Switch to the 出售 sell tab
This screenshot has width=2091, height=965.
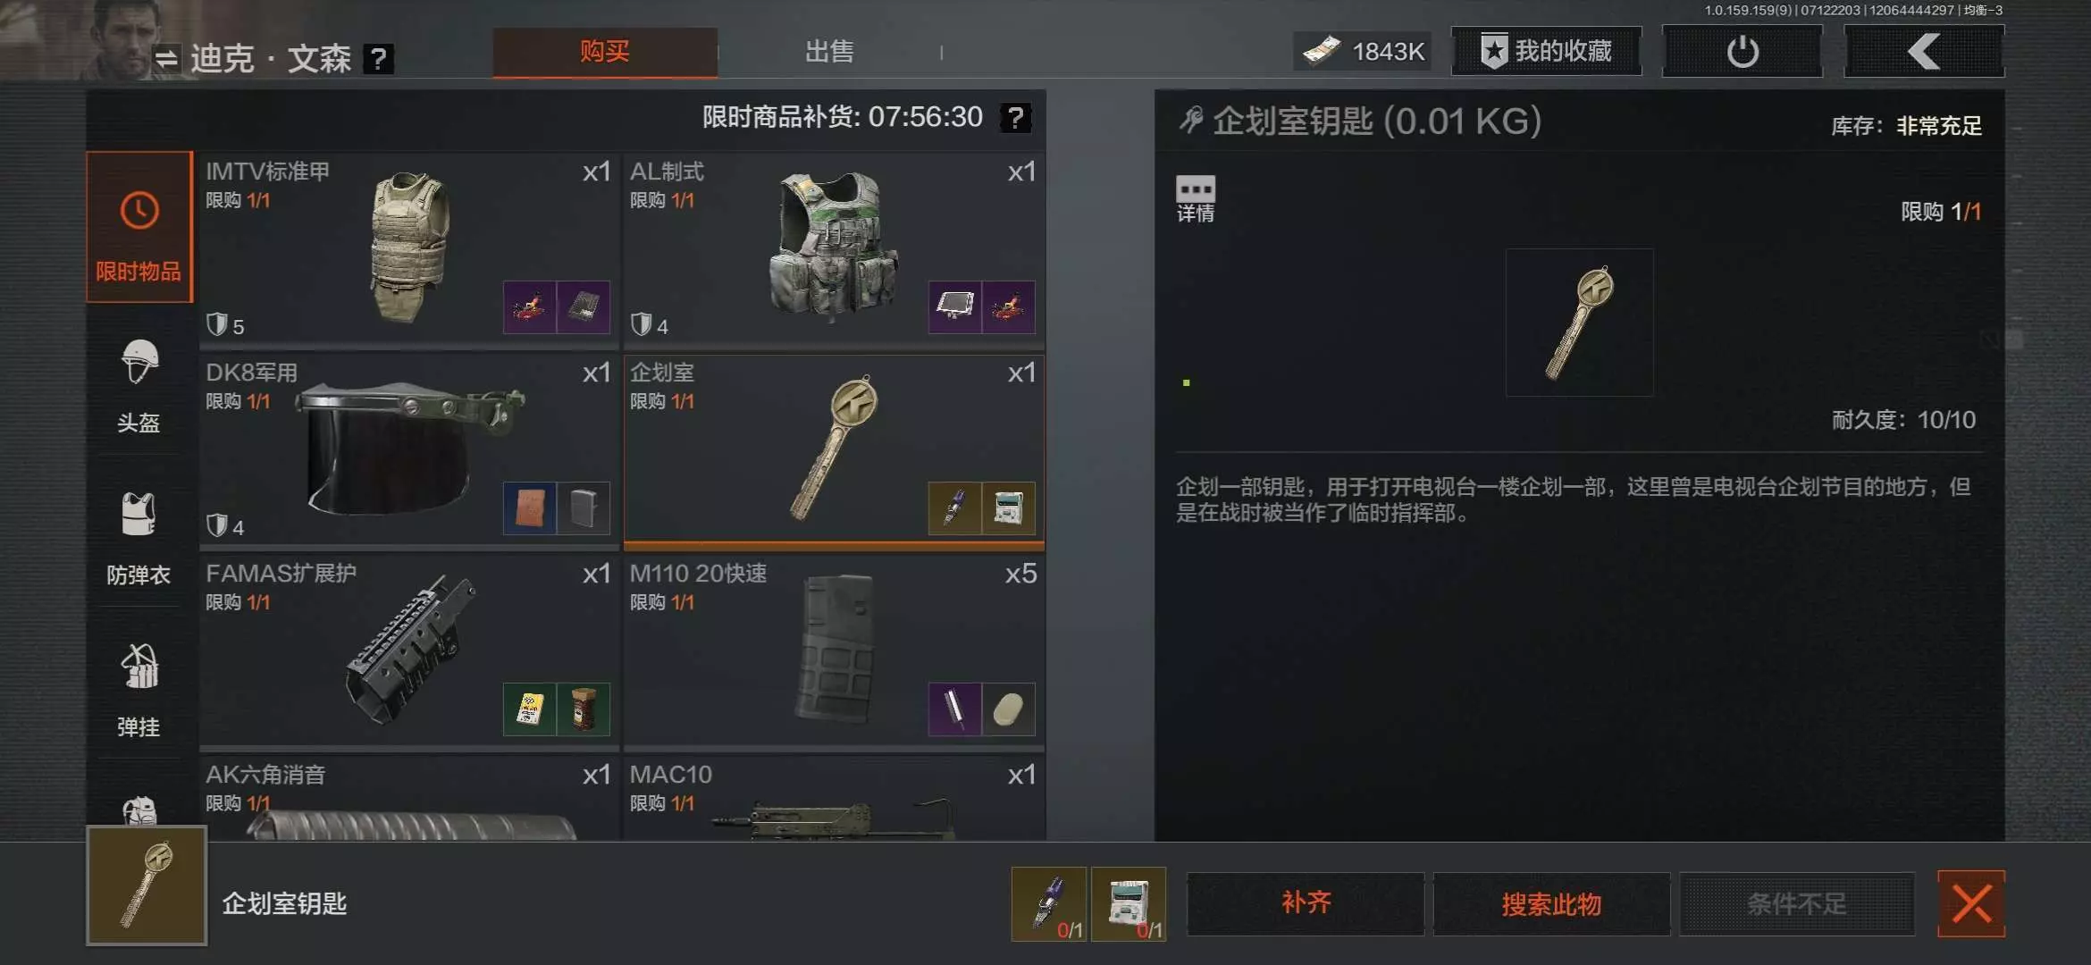829,52
